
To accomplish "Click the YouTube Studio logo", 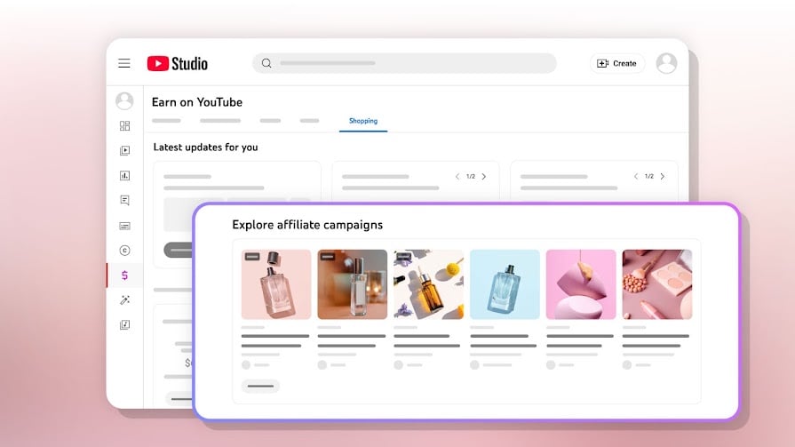I will pyautogui.click(x=178, y=63).
